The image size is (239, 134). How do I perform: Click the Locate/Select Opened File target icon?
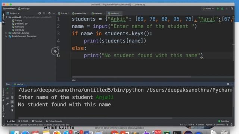pos(40,13)
